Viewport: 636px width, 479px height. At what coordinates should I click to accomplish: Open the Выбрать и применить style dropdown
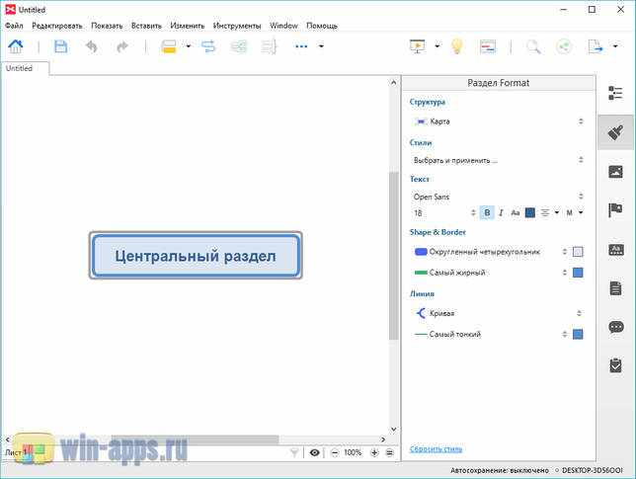(x=498, y=160)
